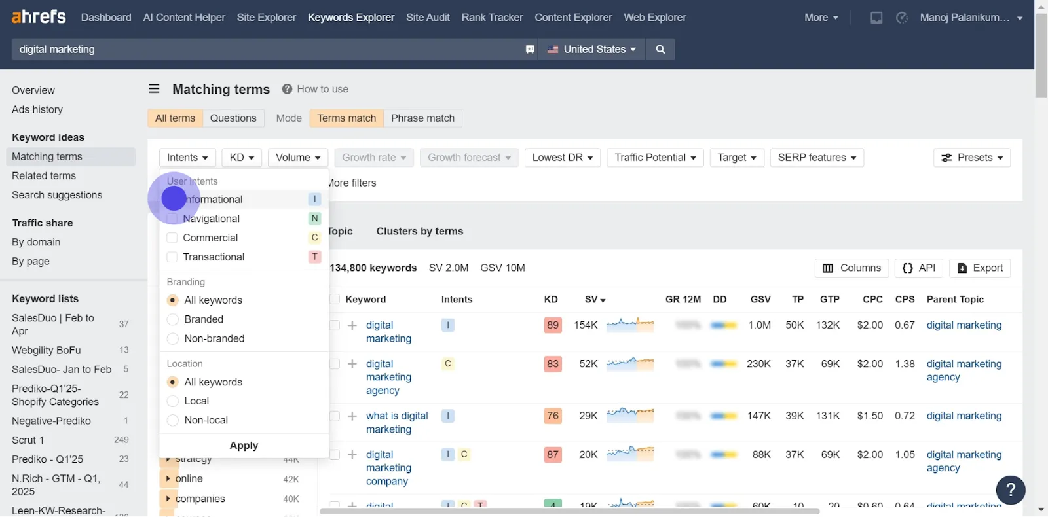Open the Clusters by terms tab
This screenshot has height=517, width=1048.
tap(420, 231)
